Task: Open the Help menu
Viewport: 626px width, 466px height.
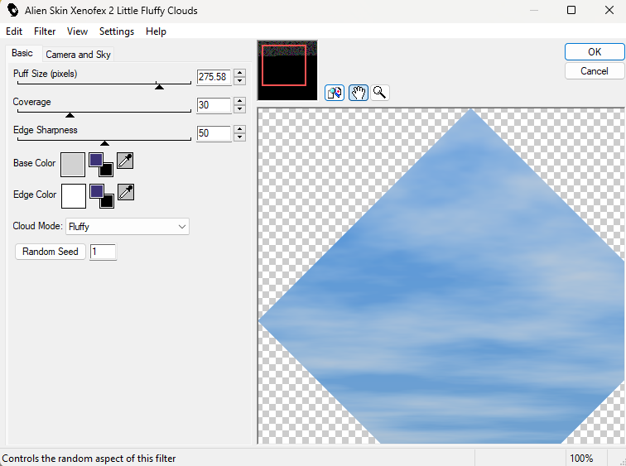Action: tap(156, 31)
